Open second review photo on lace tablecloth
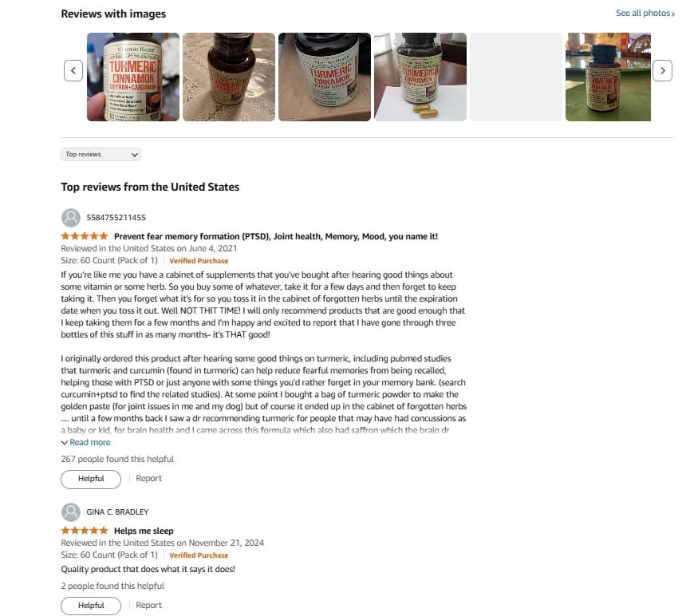Viewport: 686px width, 616px height. click(229, 77)
